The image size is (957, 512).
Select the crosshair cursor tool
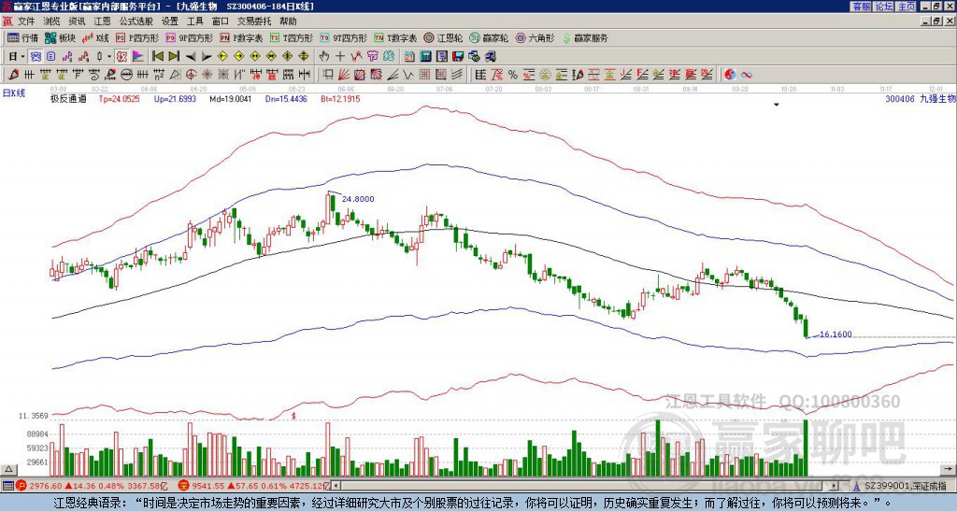[340, 56]
